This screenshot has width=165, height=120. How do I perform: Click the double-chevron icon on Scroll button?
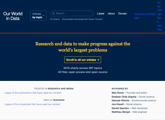point(98,60)
